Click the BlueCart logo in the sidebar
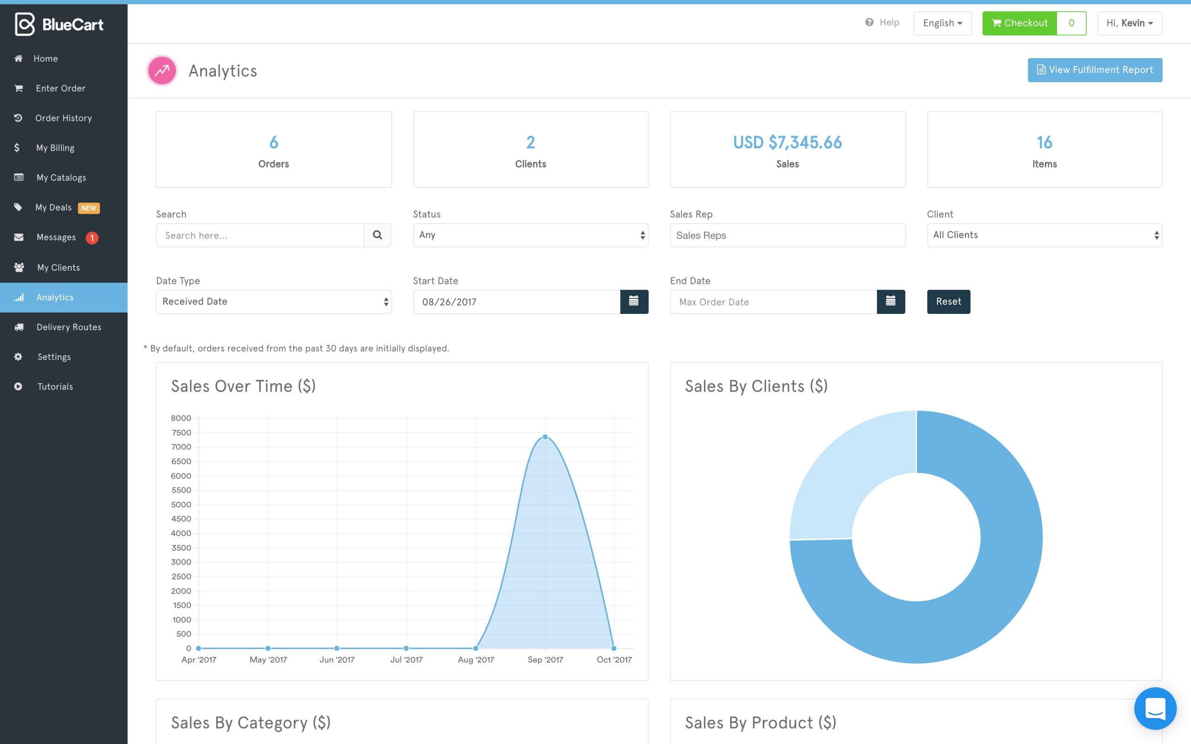The width and height of the screenshot is (1191, 744). tap(59, 23)
